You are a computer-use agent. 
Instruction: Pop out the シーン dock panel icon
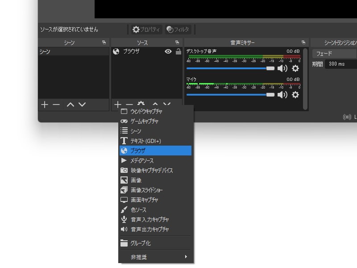(x=104, y=42)
